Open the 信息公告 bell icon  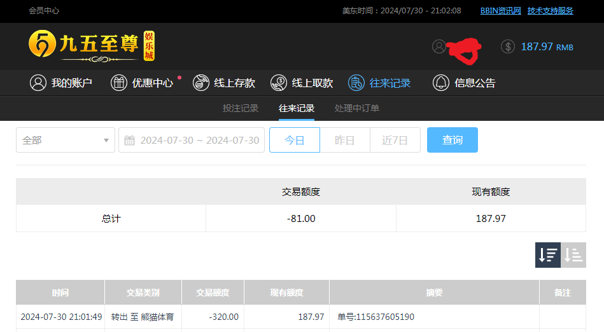441,83
